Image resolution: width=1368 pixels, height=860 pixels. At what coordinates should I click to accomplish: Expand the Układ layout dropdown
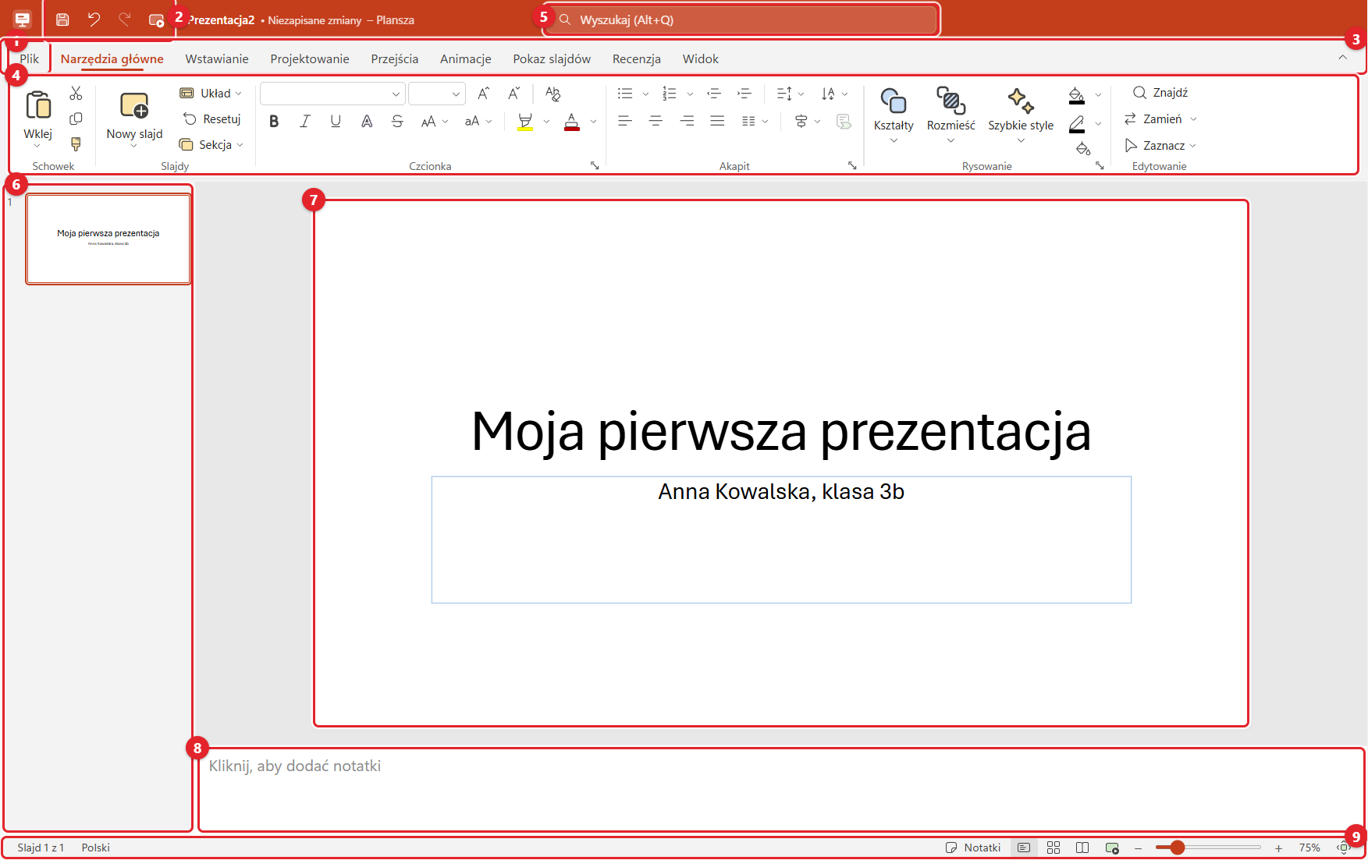211,94
